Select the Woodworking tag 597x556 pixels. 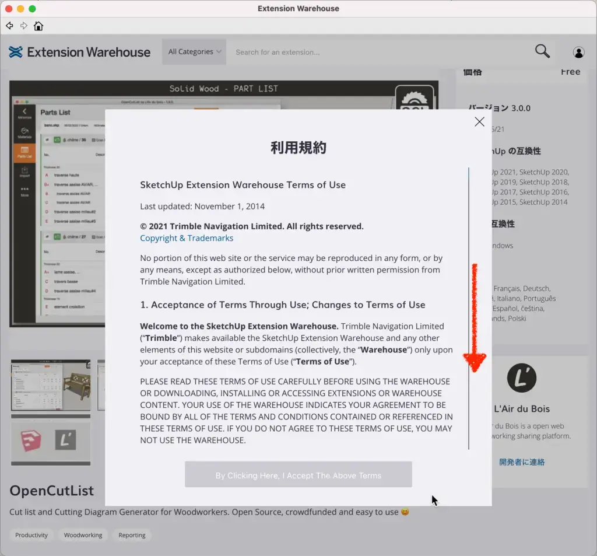(83, 535)
